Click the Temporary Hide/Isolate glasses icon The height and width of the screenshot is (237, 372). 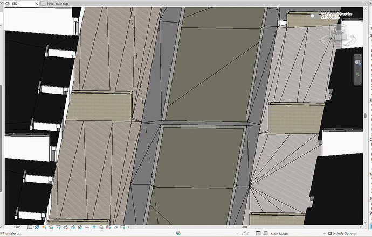pos(87,227)
